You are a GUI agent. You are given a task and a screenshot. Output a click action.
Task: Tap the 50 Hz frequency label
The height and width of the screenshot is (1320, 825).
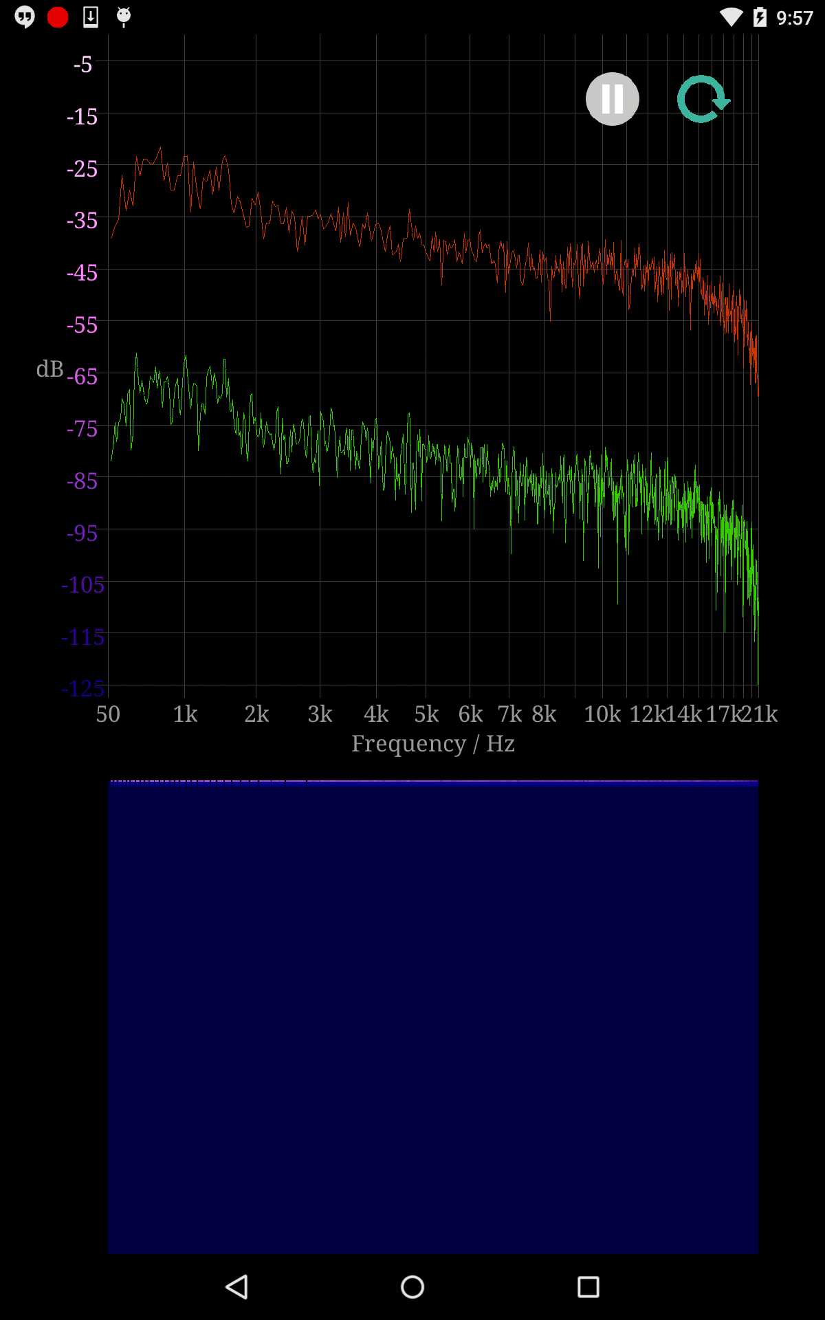(108, 714)
